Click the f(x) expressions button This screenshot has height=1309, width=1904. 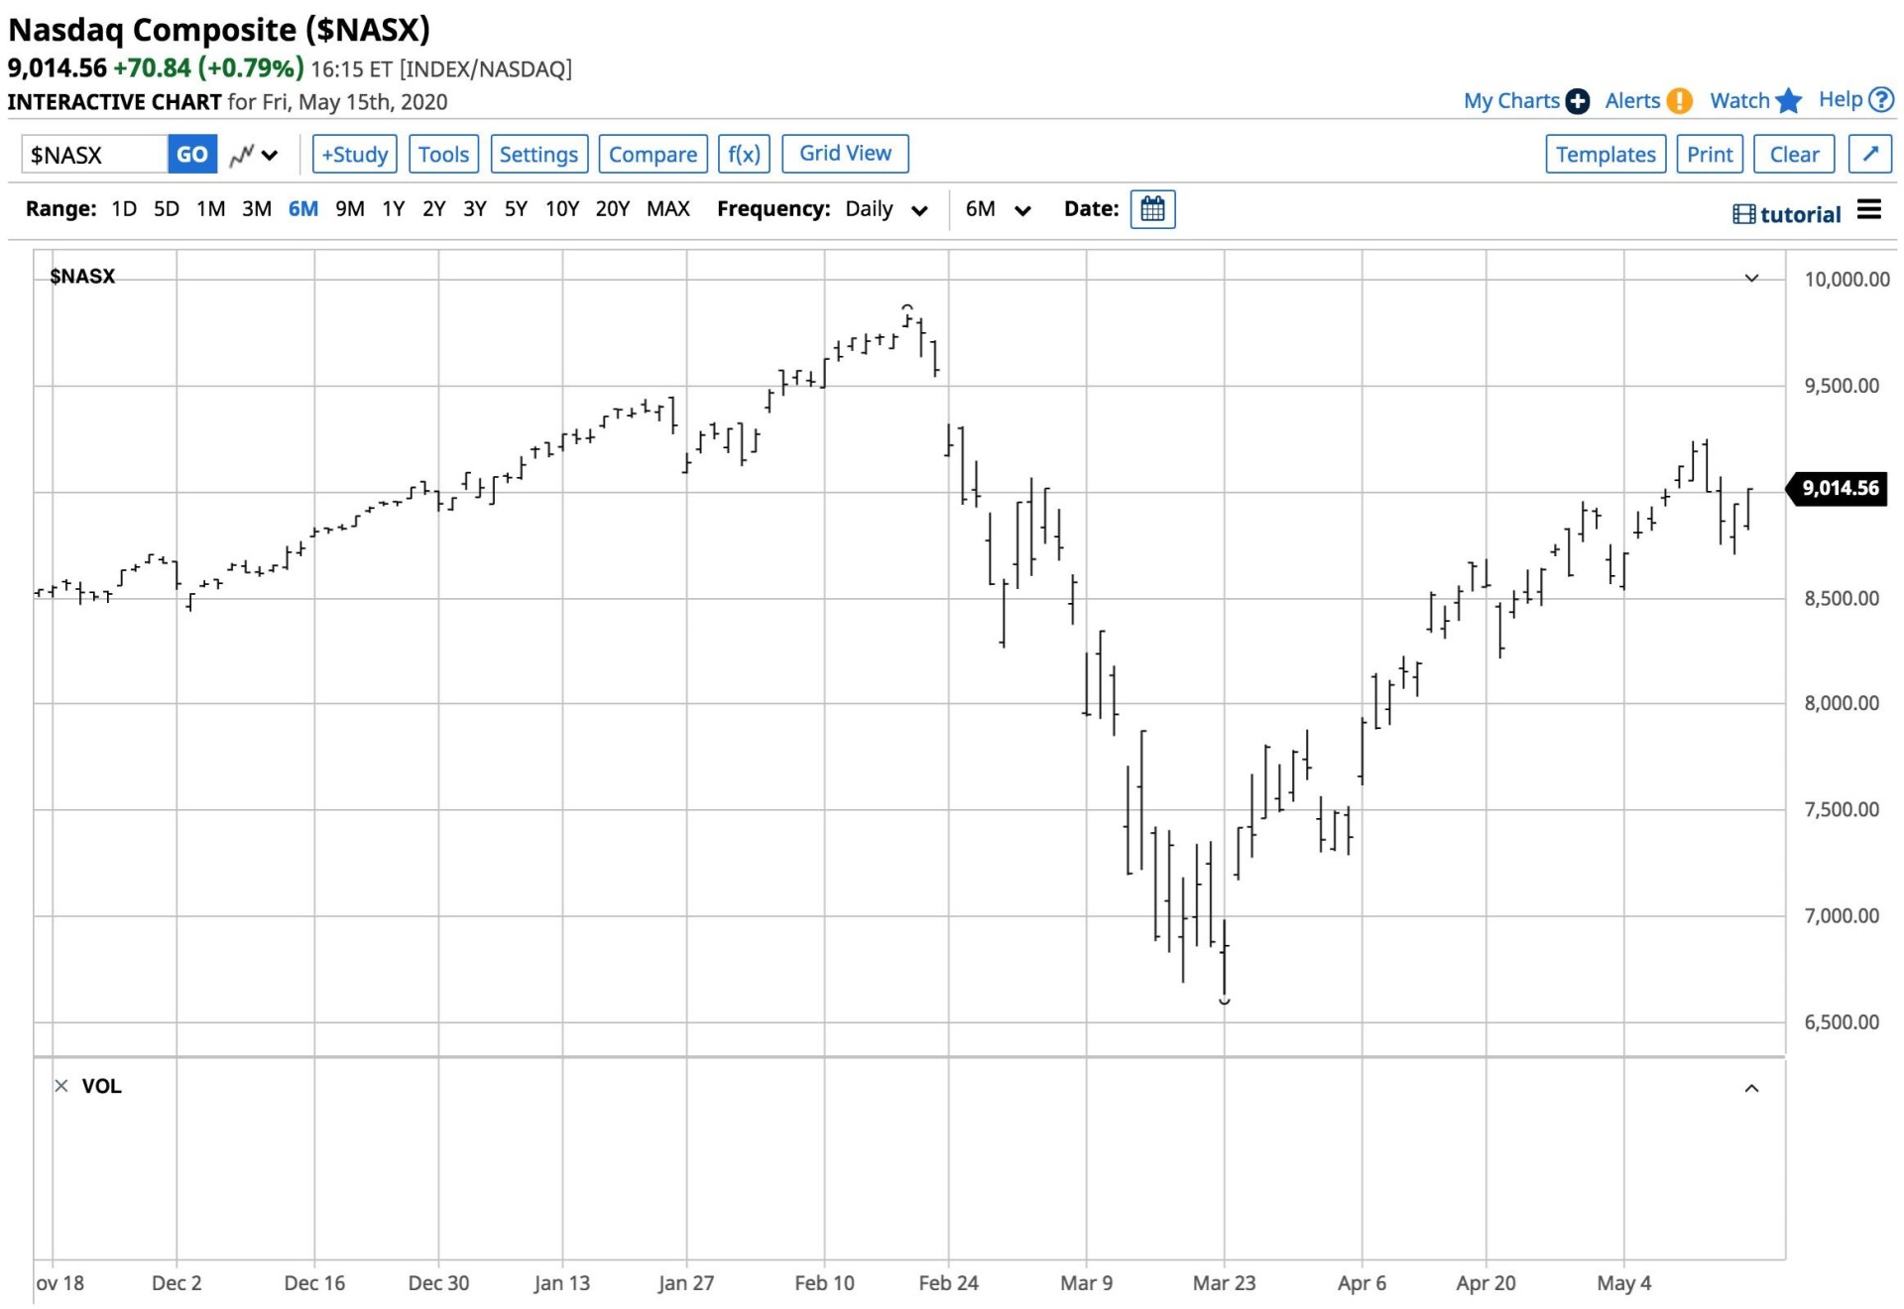[744, 154]
